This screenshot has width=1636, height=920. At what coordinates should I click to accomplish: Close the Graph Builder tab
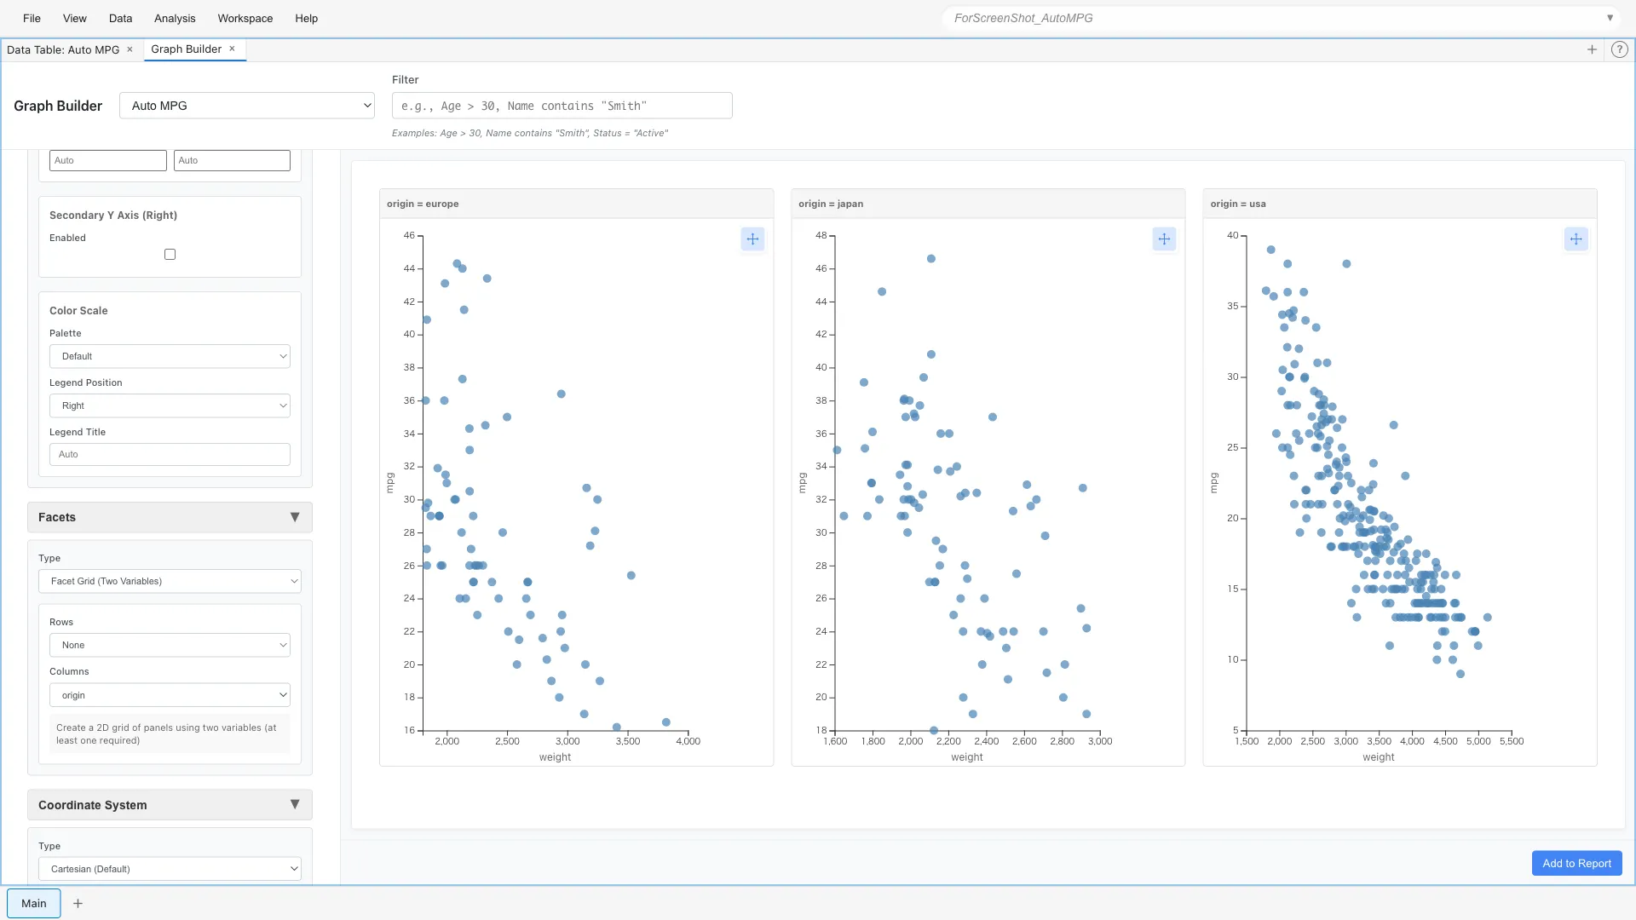point(232,49)
